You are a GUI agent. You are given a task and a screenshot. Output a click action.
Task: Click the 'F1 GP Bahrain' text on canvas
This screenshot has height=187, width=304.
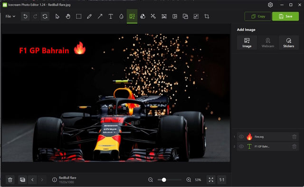coord(44,51)
